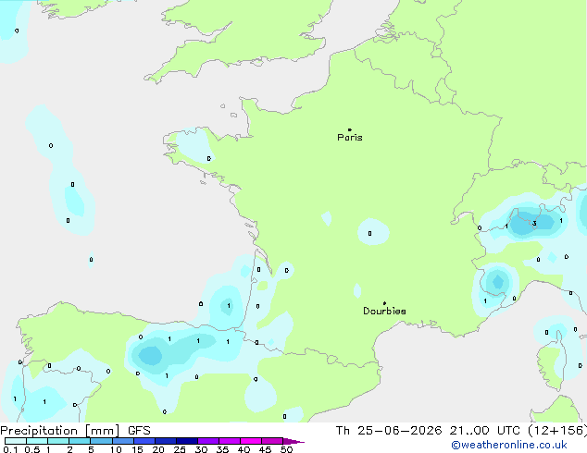
Task: Click the '30' legend scale label
Action: 201,449
